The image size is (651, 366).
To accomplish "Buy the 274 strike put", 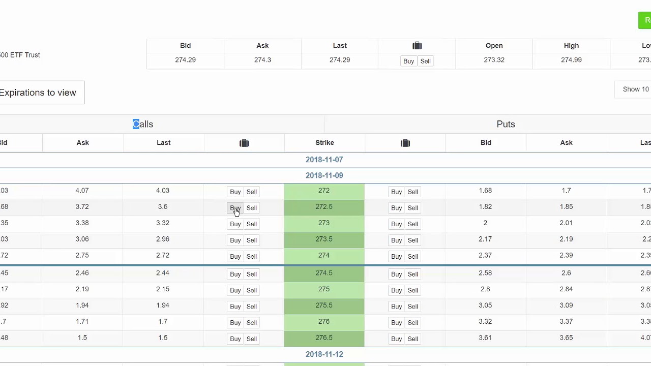I will click(396, 256).
